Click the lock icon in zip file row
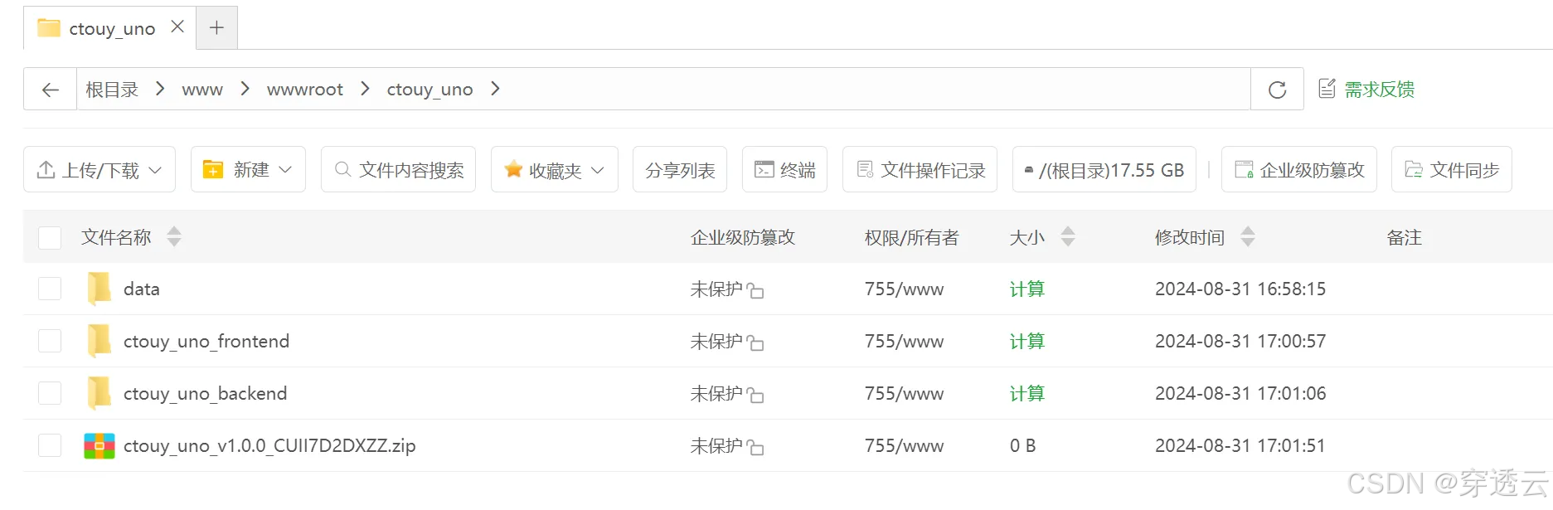 coord(755,447)
